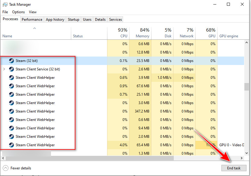Click the horizontal scrollbar left arrow

pyautogui.click(x=3, y=158)
